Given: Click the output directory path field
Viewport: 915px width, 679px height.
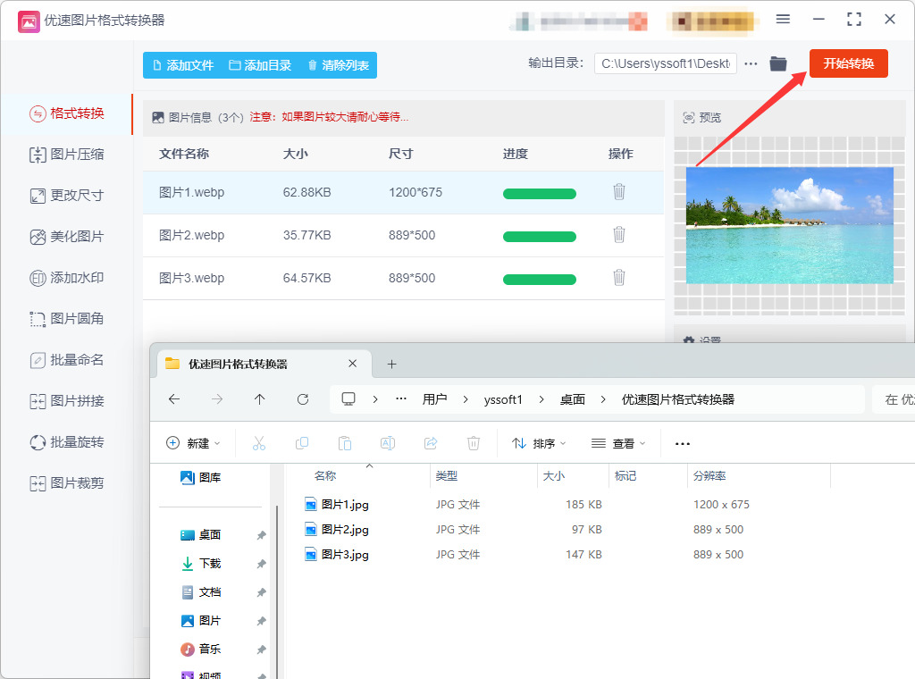Looking at the screenshot, I should click(x=665, y=63).
